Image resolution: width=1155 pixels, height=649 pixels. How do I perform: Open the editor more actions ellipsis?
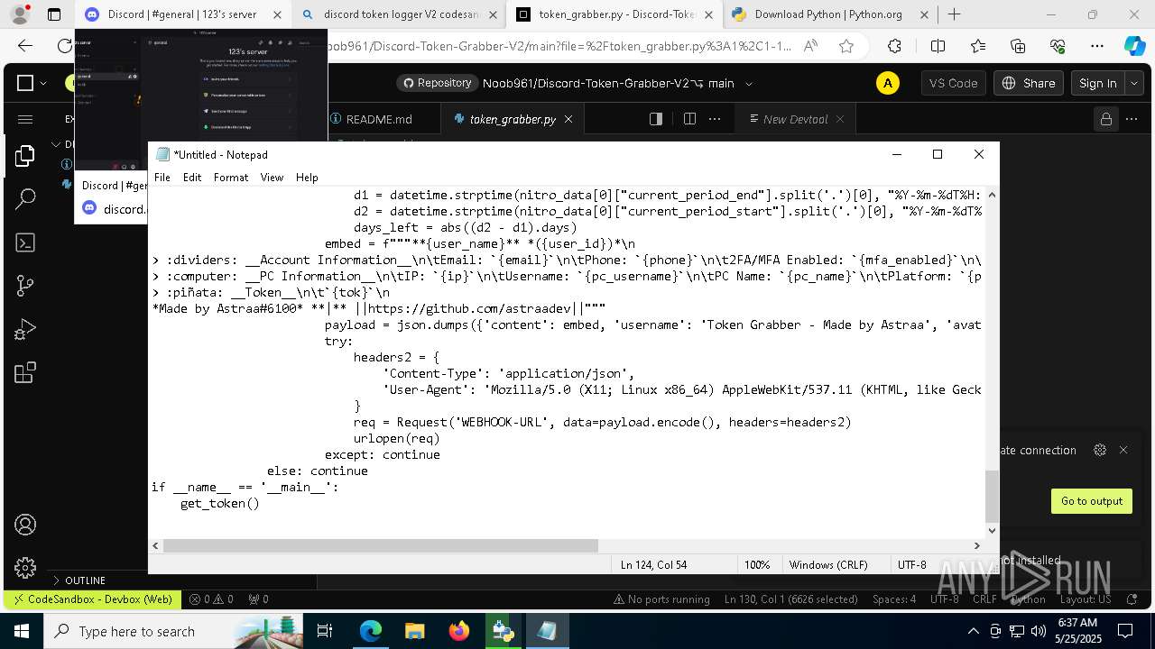[x=715, y=119]
